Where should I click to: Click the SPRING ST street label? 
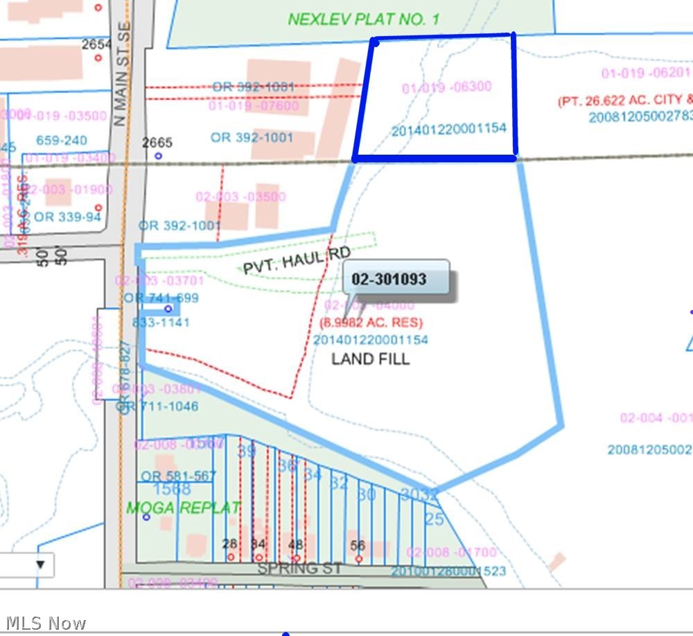coord(299,568)
